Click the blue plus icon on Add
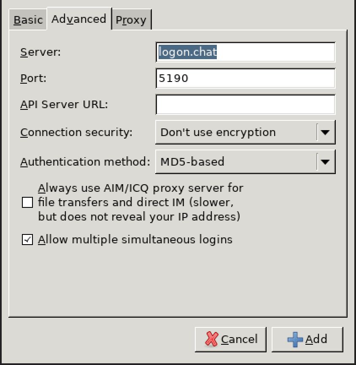Image resolution: width=356 pixels, height=365 pixels. pos(295,339)
